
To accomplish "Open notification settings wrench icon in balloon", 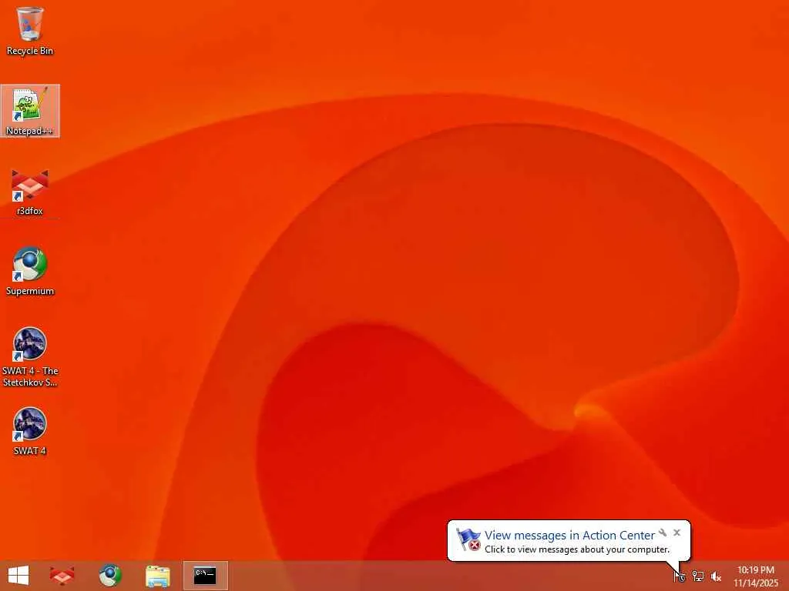I will click(663, 533).
